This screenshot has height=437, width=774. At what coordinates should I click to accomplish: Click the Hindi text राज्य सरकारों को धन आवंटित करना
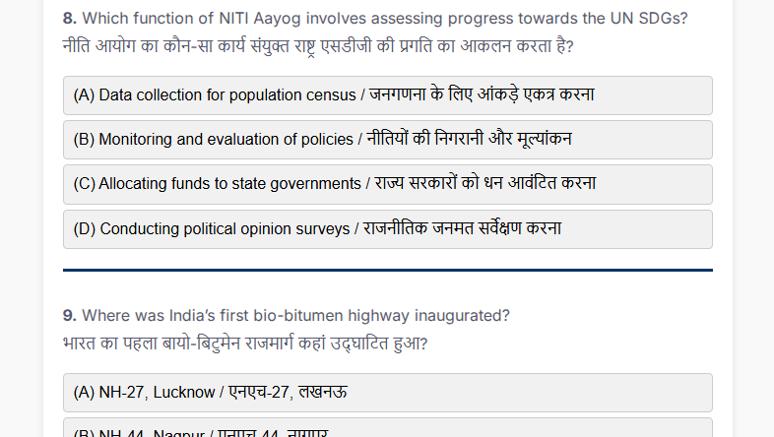click(x=485, y=183)
